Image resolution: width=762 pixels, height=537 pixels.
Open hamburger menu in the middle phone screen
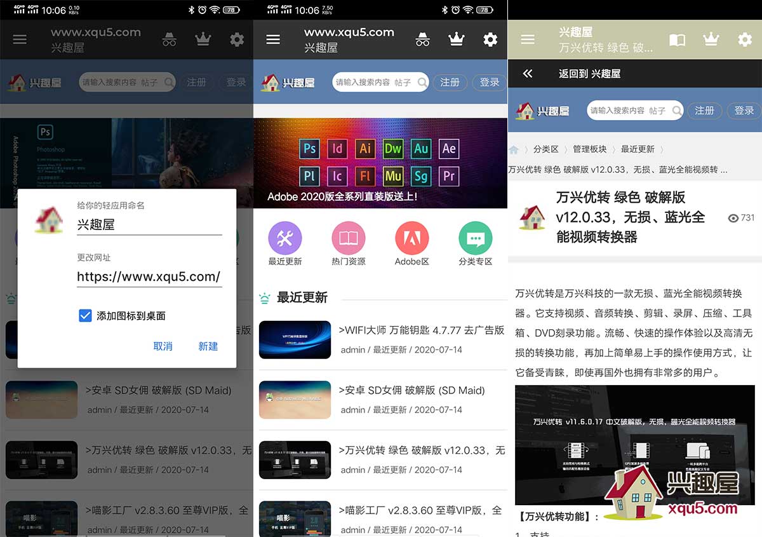click(273, 39)
